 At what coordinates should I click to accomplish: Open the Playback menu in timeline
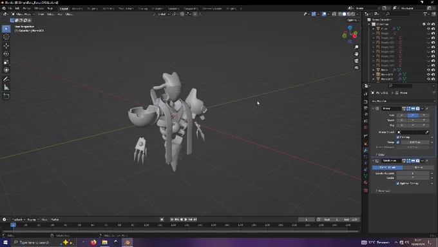point(19,219)
